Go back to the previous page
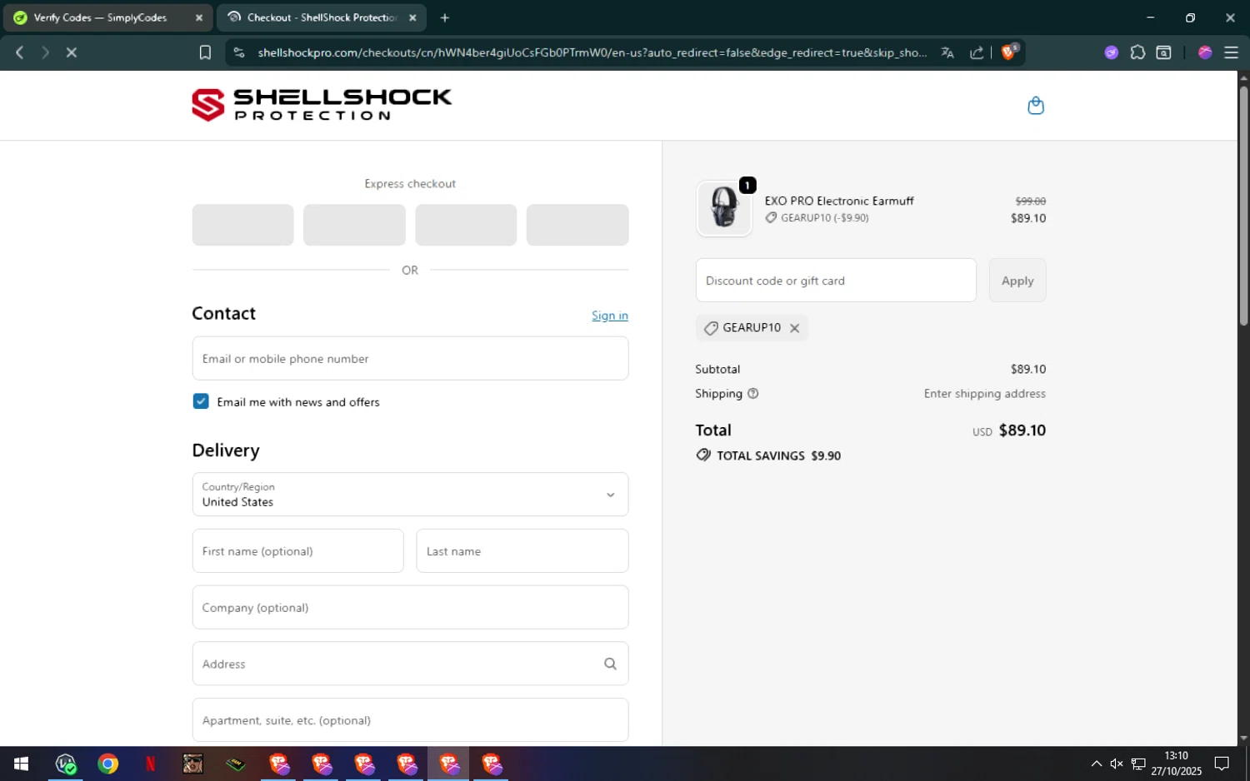The width and height of the screenshot is (1250, 781). tap(20, 52)
